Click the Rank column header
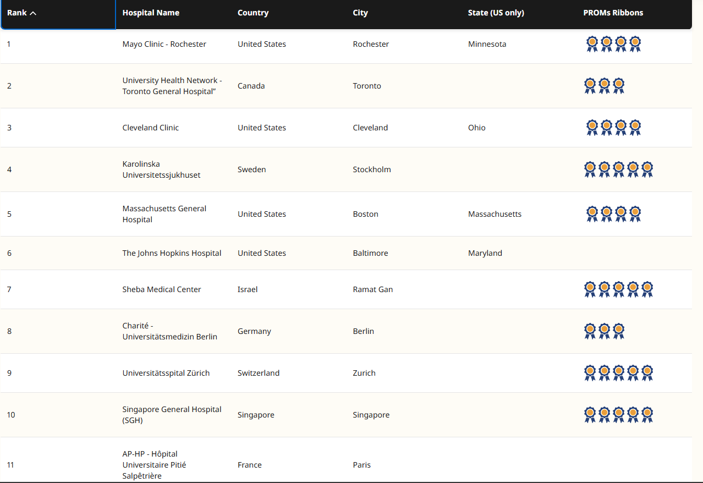Image resolution: width=703 pixels, height=483 pixels. coord(17,13)
